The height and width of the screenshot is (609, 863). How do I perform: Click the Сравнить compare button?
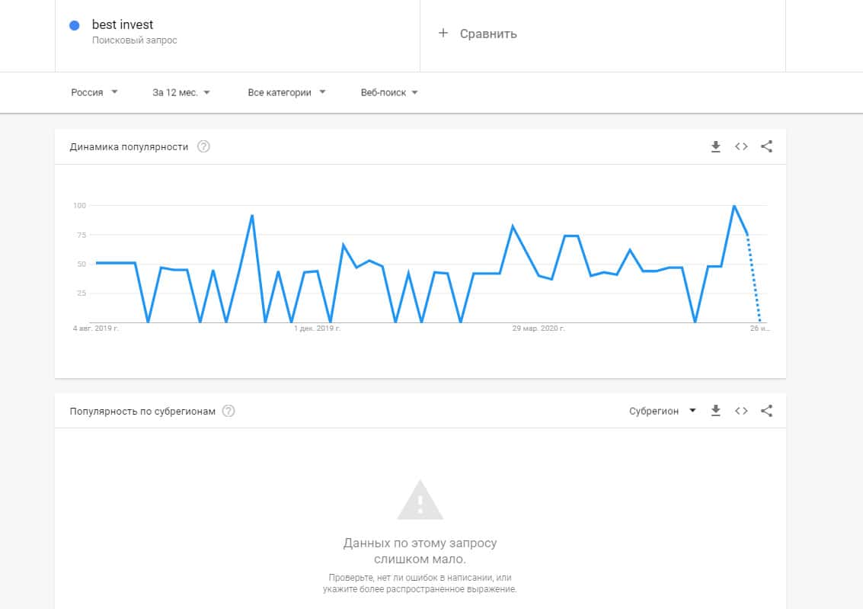tap(488, 34)
